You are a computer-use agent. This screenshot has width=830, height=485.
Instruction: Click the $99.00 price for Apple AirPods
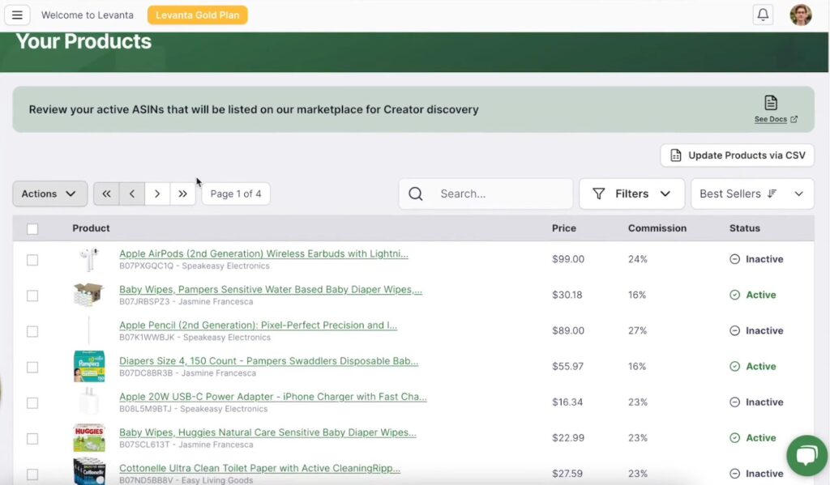[568, 259]
